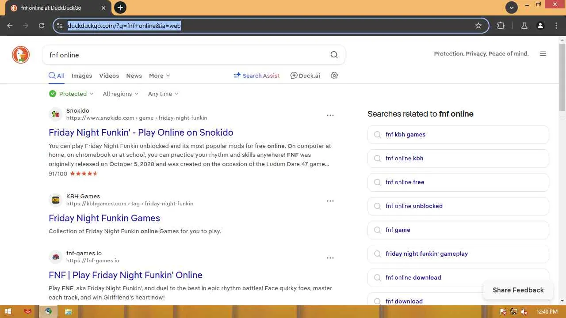Expand the All regions dropdown
Image resolution: width=566 pixels, height=318 pixels.
pos(121,94)
